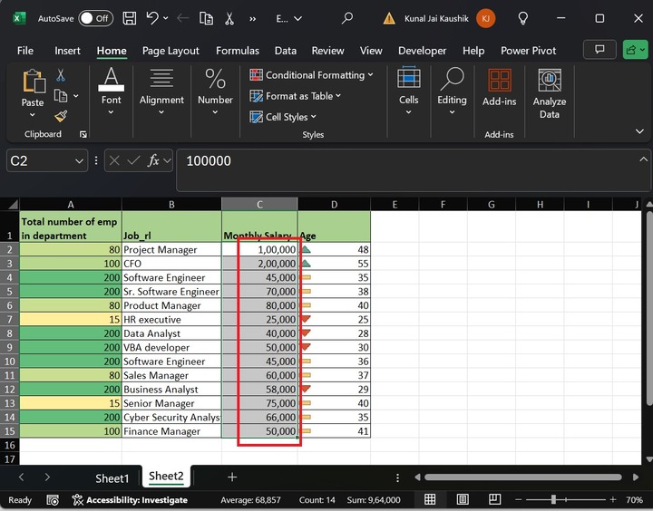Image resolution: width=653 pixels, height=511 pixels.
Task: Click the Insert Function fx icon
Action: click(x=154, y=160)
